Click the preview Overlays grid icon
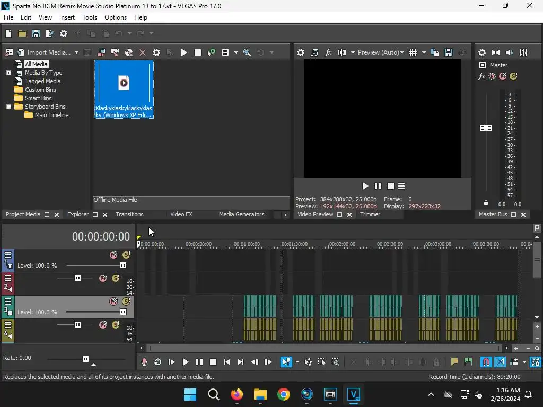Viewport: 543px width, 407px height. click(x=413, y=52)
